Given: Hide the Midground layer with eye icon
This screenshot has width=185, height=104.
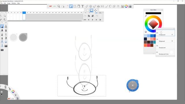Looking at the screenshot, I should tap(157, 39).
